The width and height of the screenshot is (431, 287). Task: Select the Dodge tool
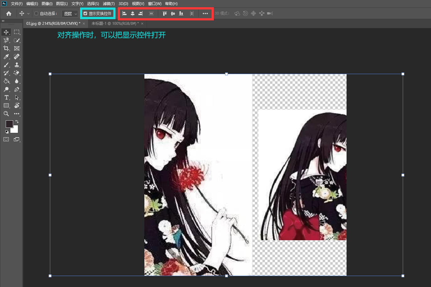[6, 89]
